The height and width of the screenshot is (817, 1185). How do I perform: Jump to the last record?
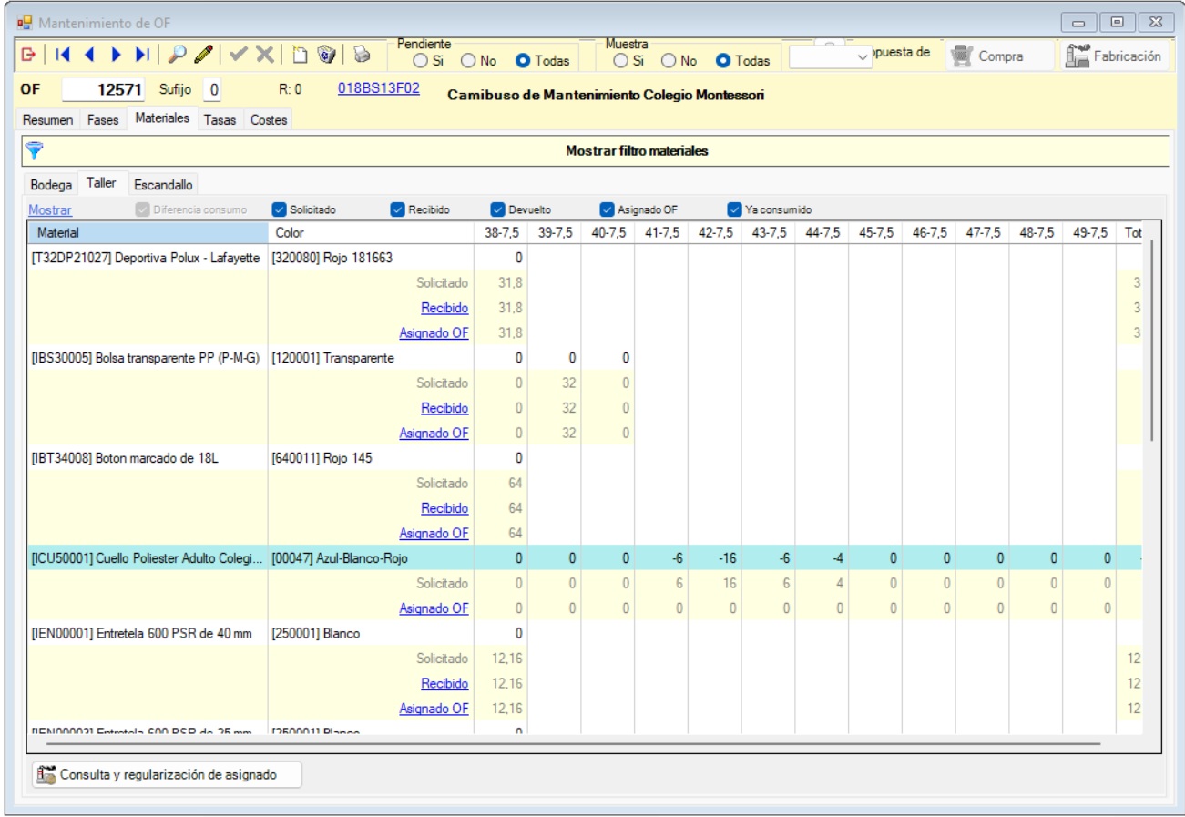click(x=142, y=56)
